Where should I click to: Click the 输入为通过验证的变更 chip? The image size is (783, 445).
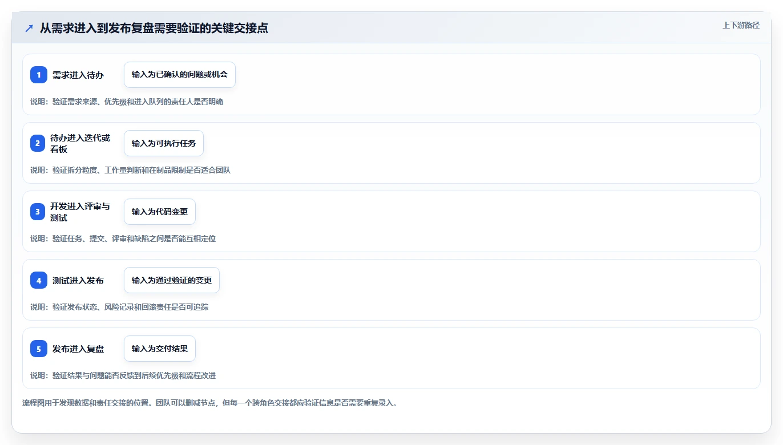[x=172, y=280]
